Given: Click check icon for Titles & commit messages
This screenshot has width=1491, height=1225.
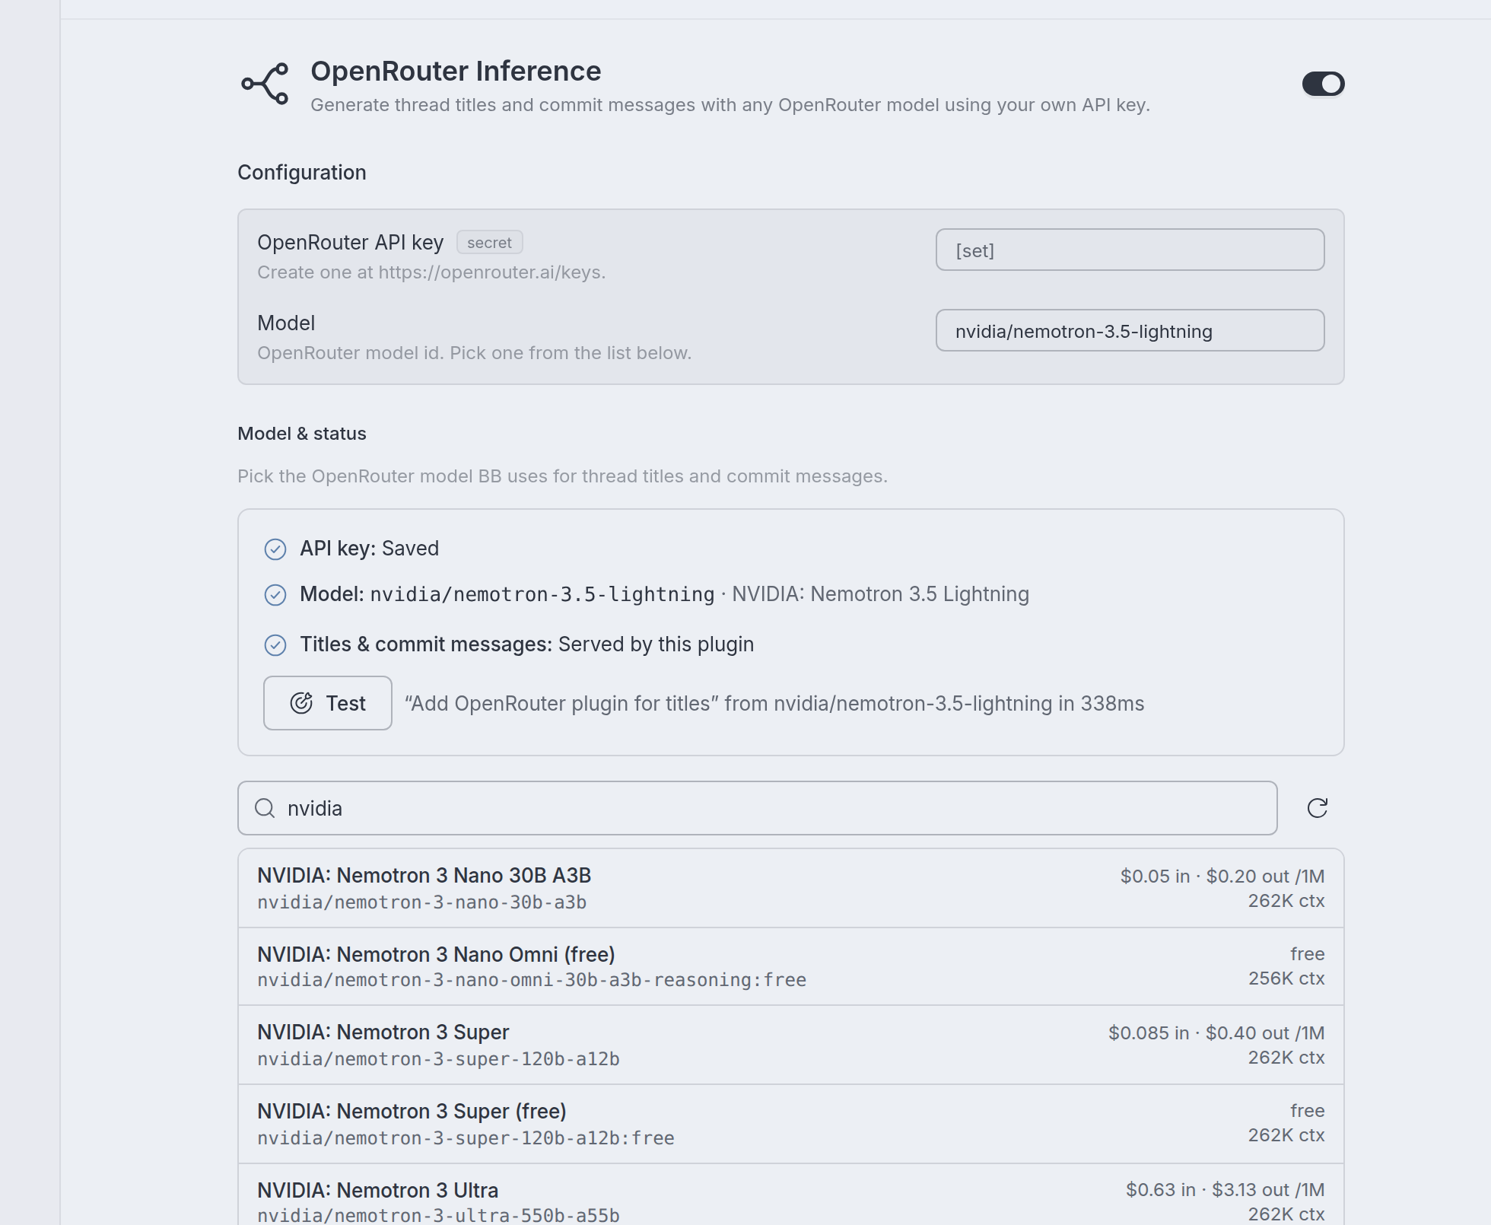Looking at the screenshot, I should [275, 645].
